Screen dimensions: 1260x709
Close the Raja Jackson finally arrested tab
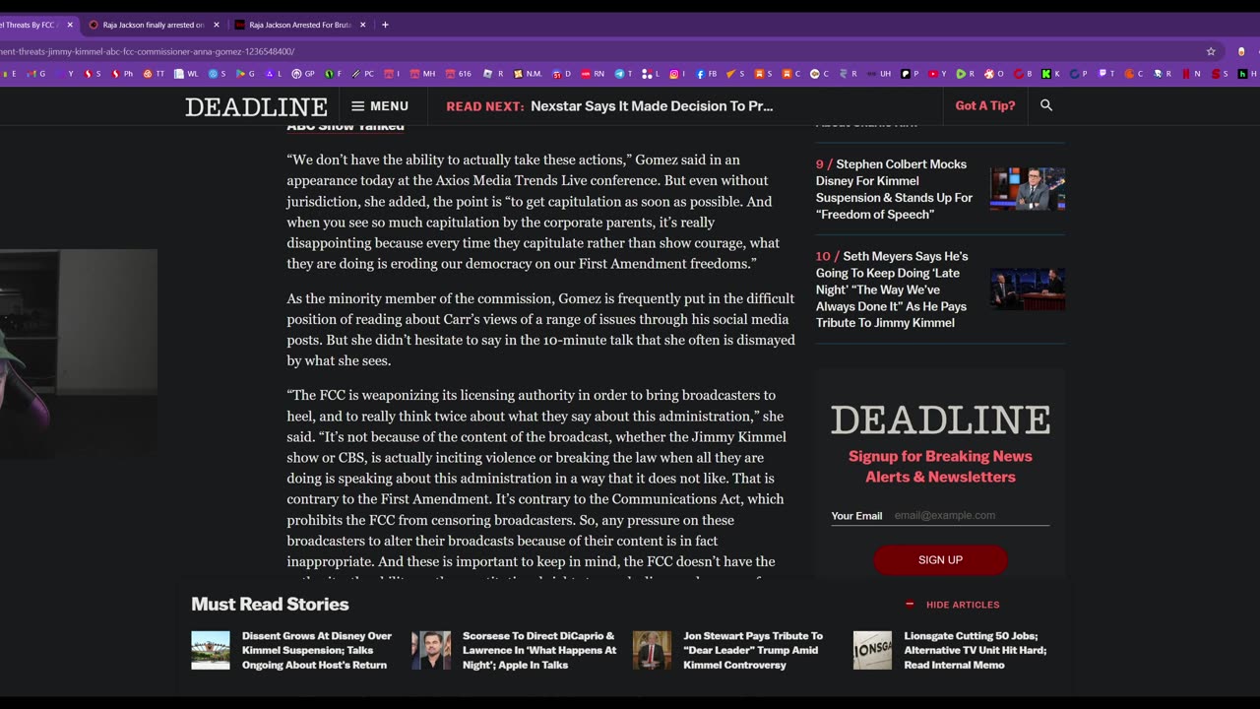pyautogui.click(x=216, y=25)
